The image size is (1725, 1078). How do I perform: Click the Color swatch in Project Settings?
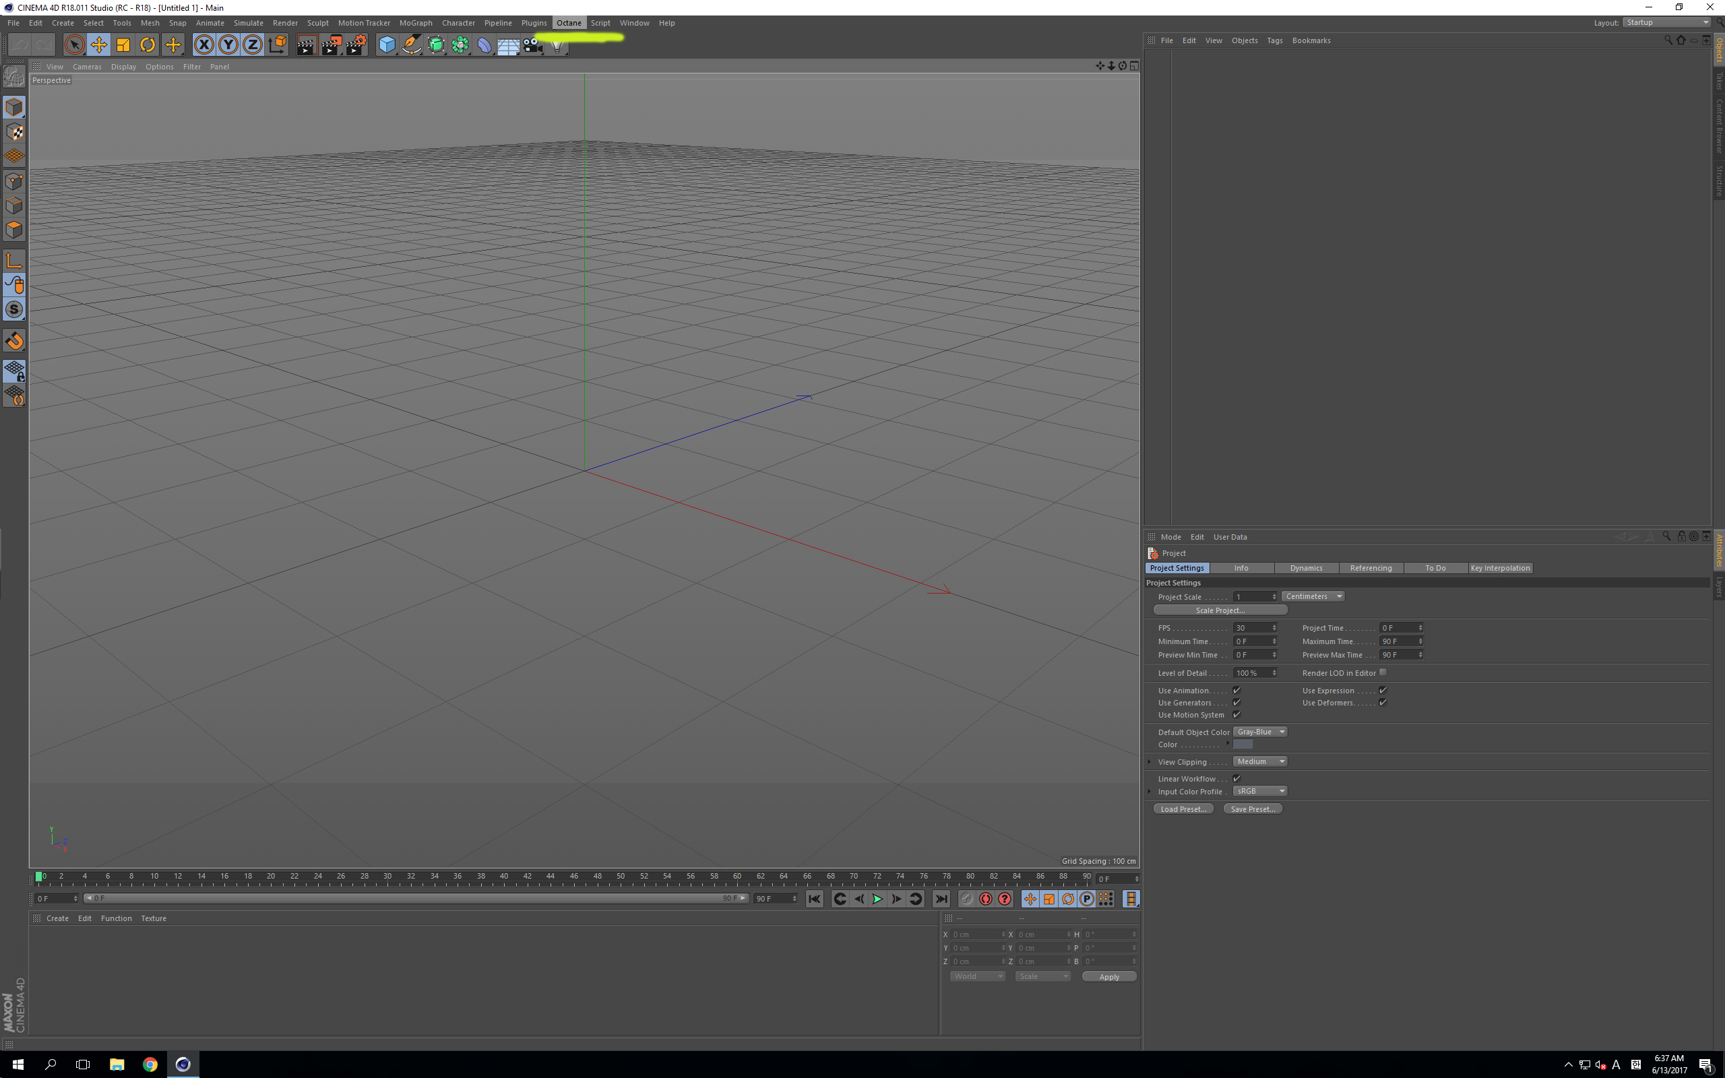click(x=1243, y=744)
